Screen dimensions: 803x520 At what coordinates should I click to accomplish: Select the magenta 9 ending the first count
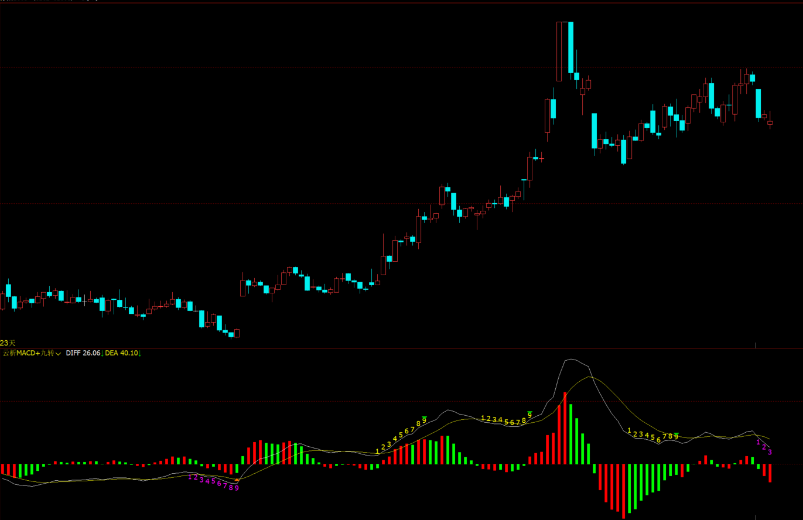237,488
